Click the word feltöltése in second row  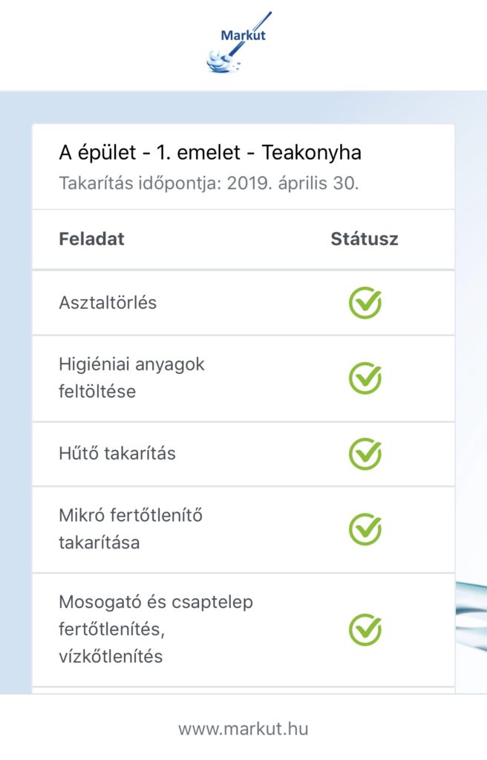coord(97,391)
